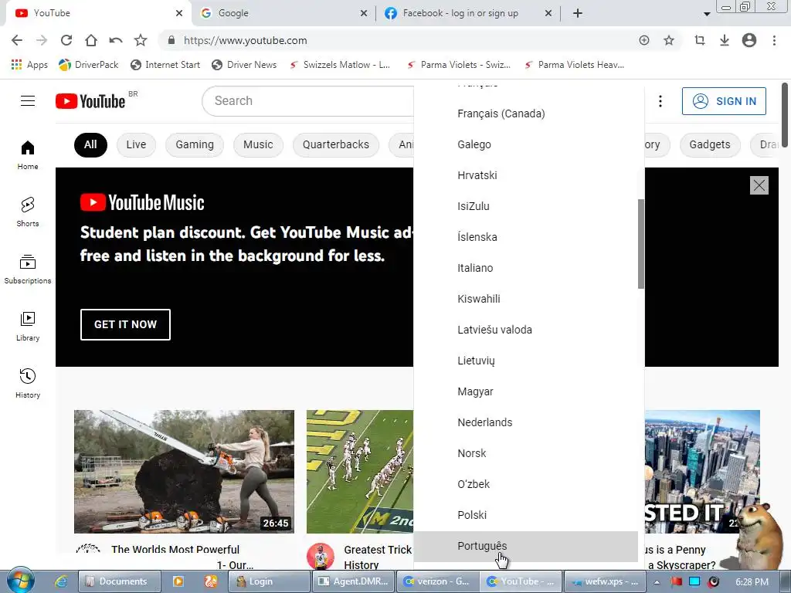Click GET IT NOW button

[x=125, y=324]
